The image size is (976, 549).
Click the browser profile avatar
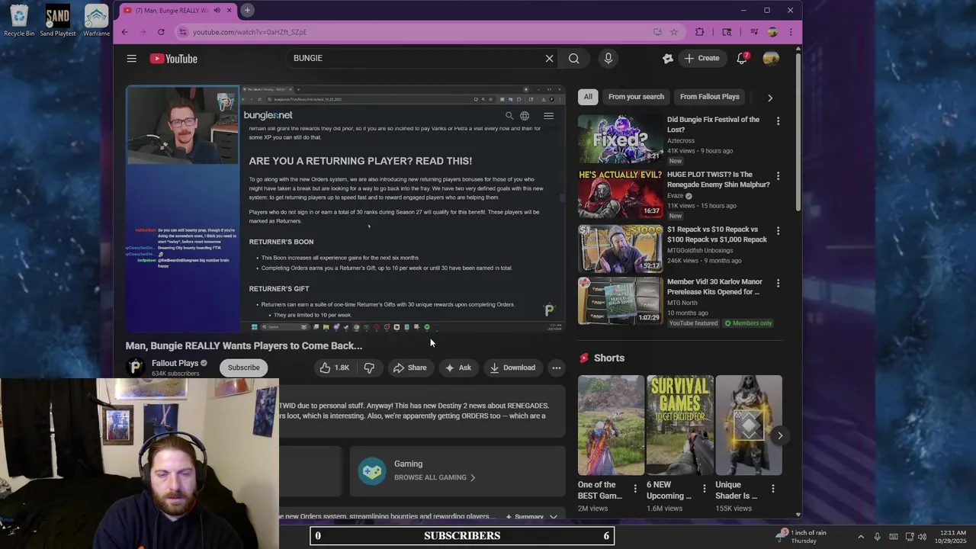772,32
